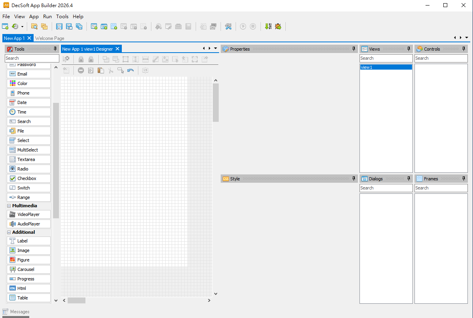The height and width of the screenshot is (318, 473).
Task: Open the App menu
Action: 34,17
